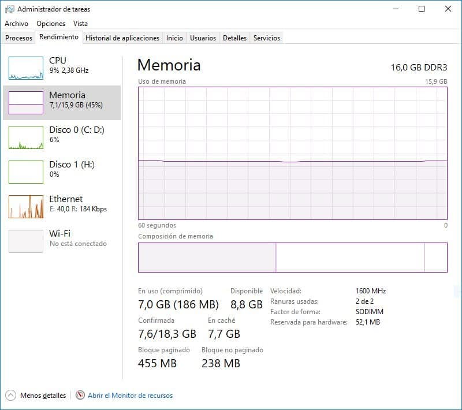This screenshot has width=462, height=410.
Task: Switch to the Procesos tab
Action: (18, 38)
